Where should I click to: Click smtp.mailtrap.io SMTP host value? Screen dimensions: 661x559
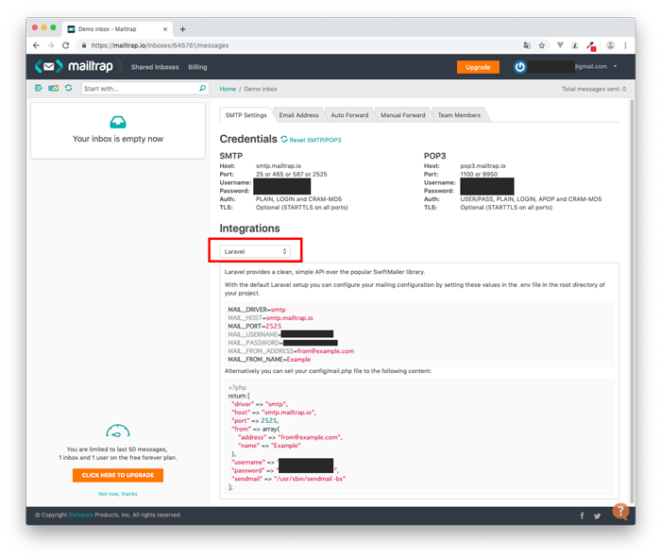click(279, 165)
